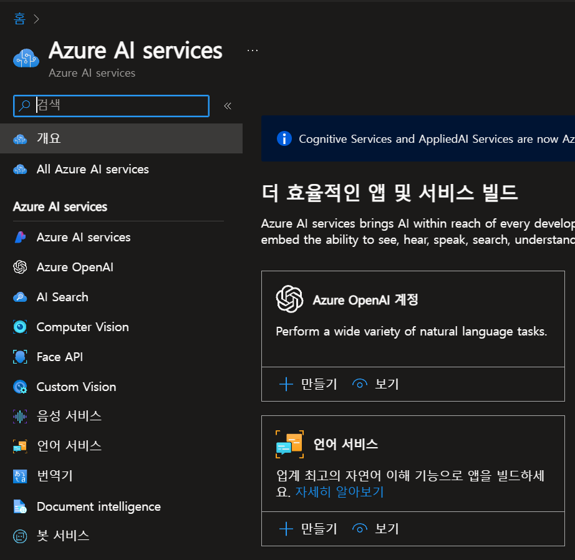Viewport: 575px width, 560px height.
Task: Click the 언어 서비스 sidebar chat icon
Action: pos(20,447)
